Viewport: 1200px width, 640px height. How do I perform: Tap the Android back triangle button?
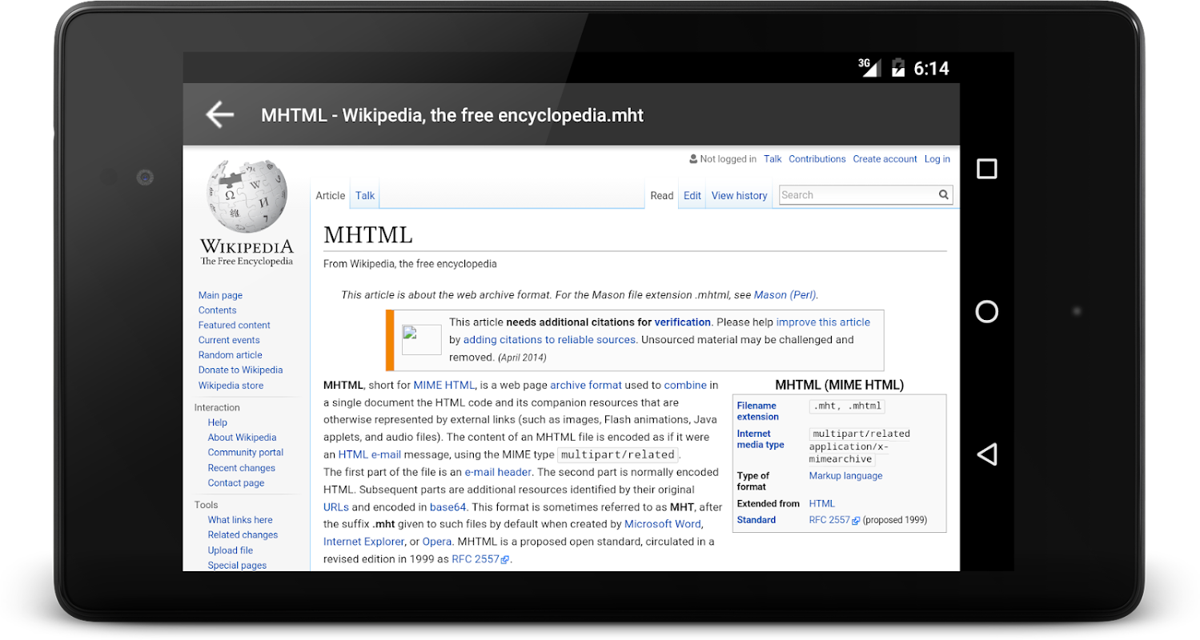tap(987, 454)
